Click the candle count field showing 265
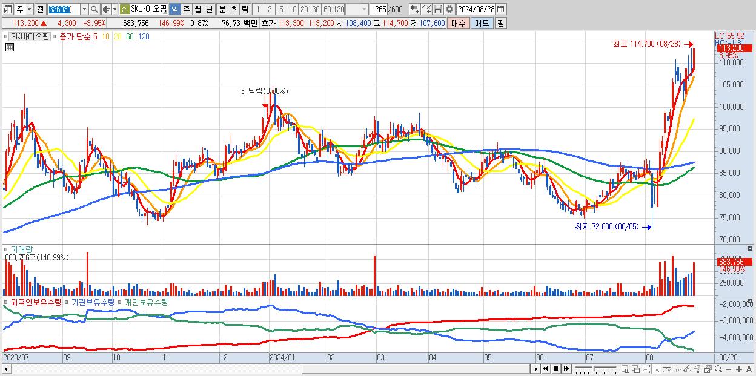Image resolution: width=756 pixels, height=376 pixels. (378, 9)
